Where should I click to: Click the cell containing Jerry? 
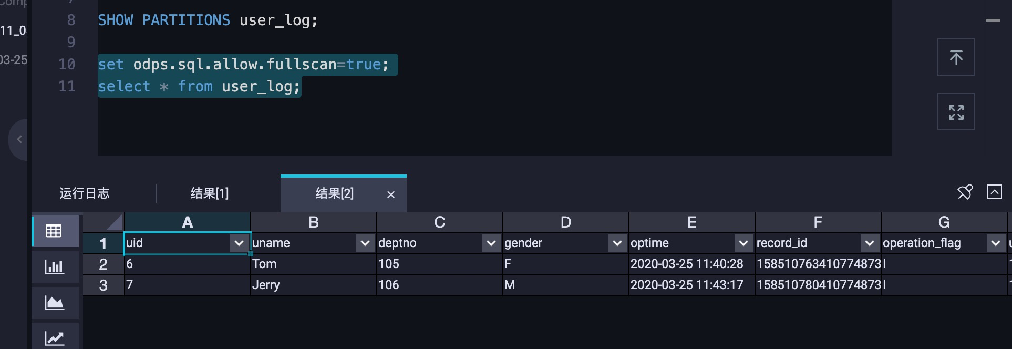(313, 285)
